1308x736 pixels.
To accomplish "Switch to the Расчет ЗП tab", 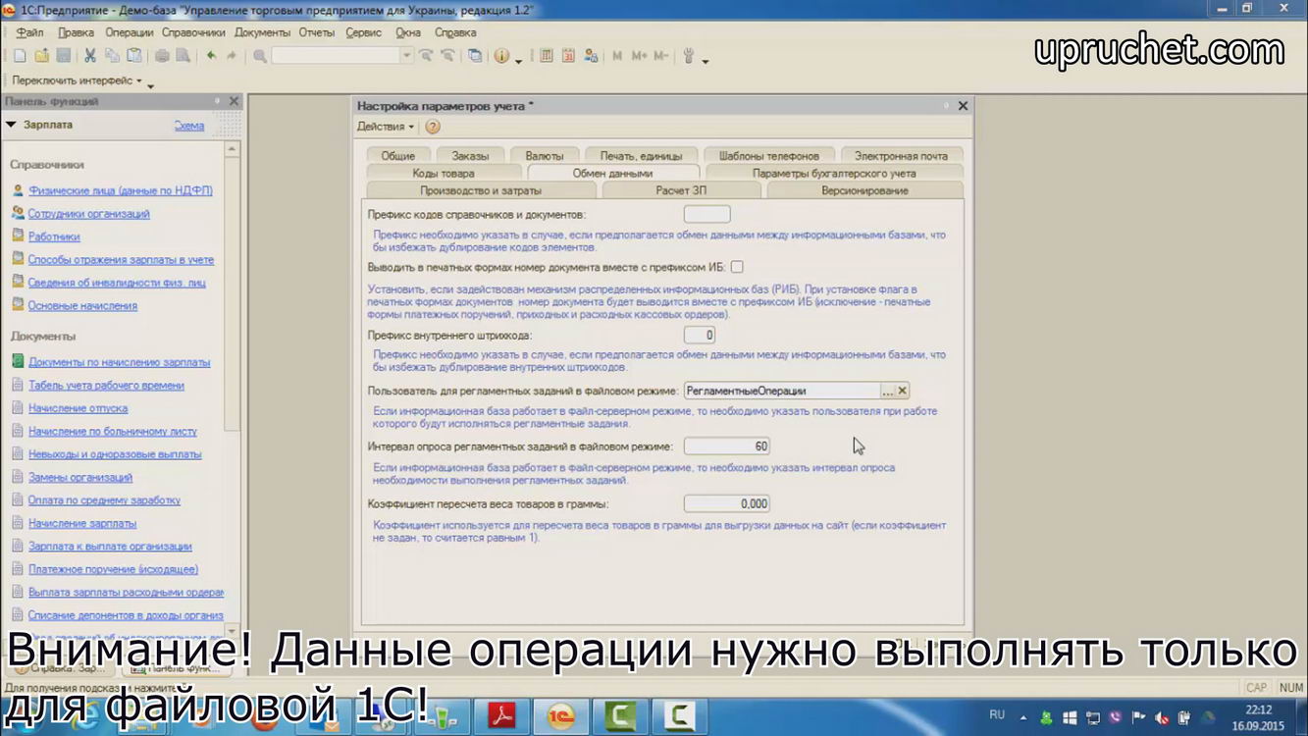I will (x=681, y=190).
